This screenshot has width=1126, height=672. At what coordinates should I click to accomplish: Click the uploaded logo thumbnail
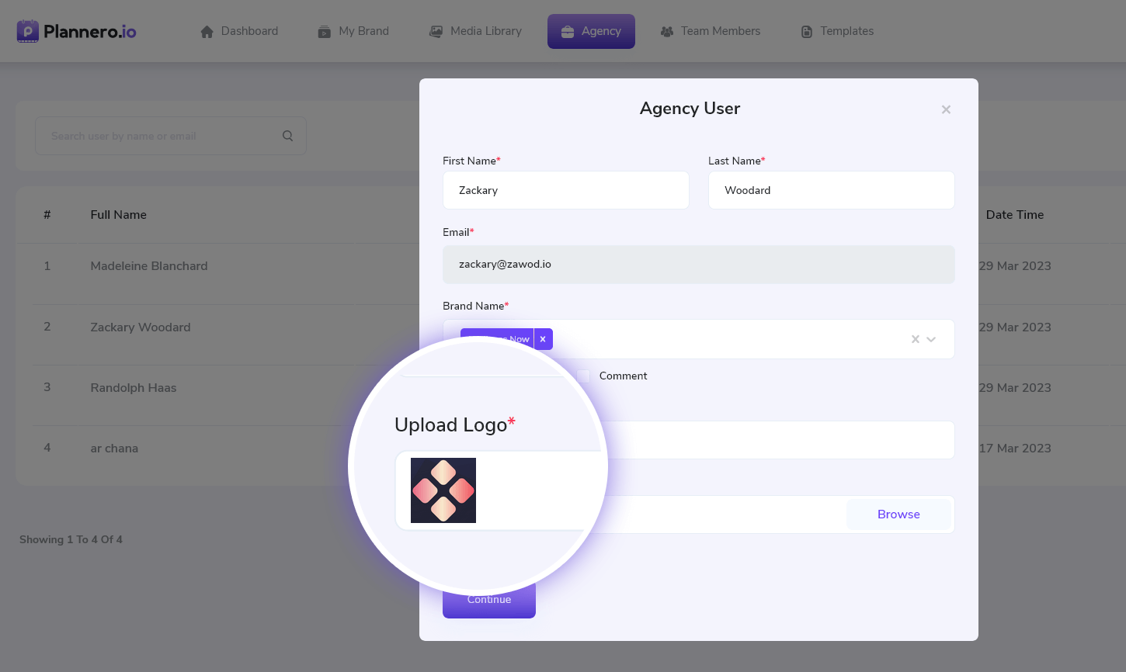point(443,490)
